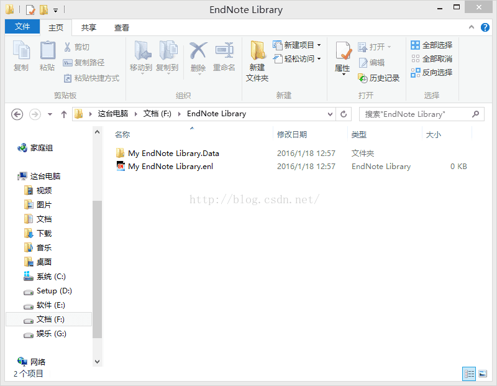The image size is (497, 386).
Task: Sort by Date modified (修改日期) column
Action: coord(291,134)
